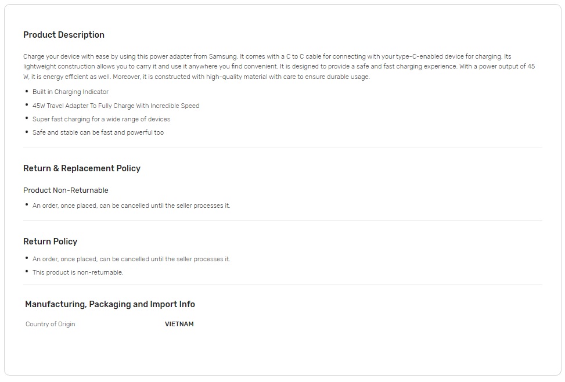Image resolution: width=565 pixels, height=382 pixels.
Task: Click the Safe and stable feature line
Action: 98,132
